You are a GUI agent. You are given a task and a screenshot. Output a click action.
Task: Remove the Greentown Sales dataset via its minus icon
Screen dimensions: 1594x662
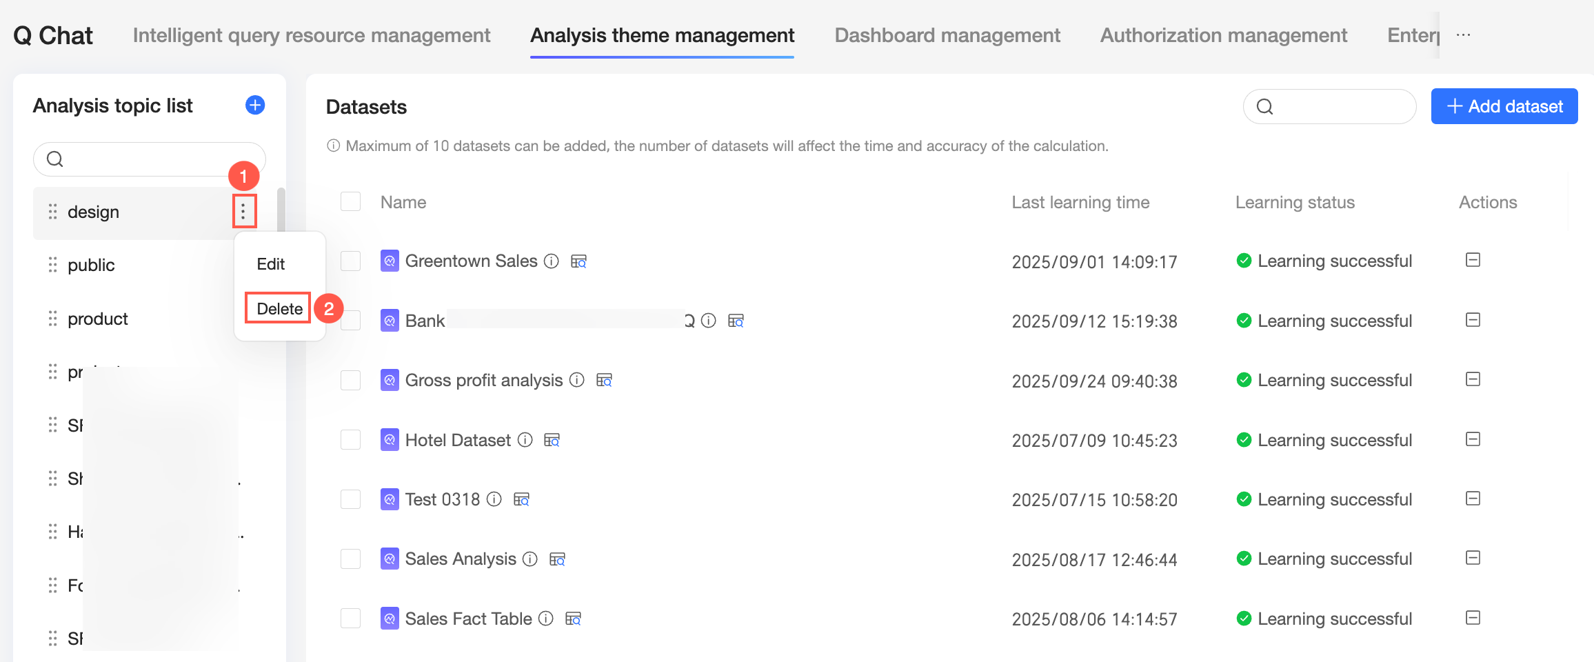pos(1473,260)
